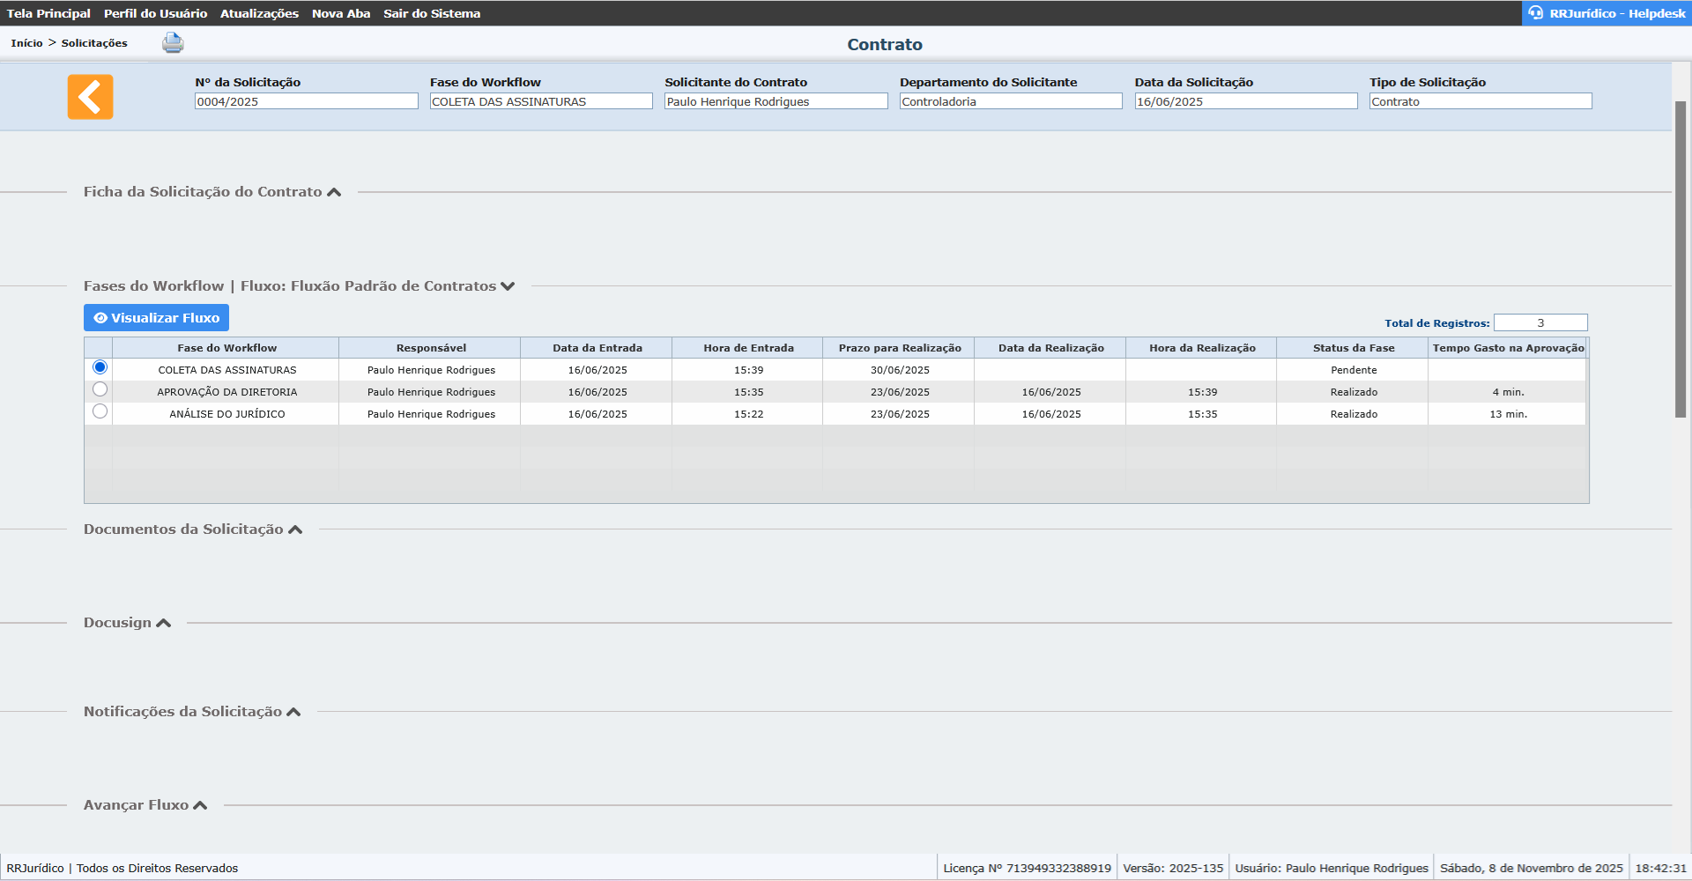Click the eye icon on Visualizar Fluxo
This screenshot has height=881, width=1692.
100,318
